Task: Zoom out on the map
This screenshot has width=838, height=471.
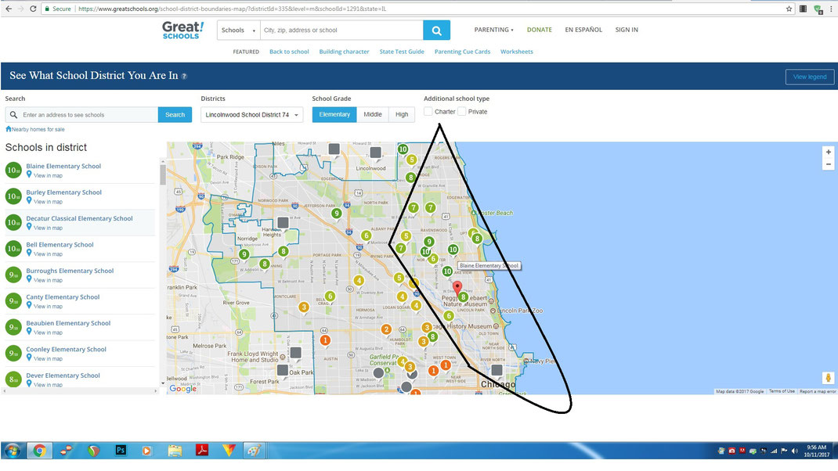Action: [828, 164]
